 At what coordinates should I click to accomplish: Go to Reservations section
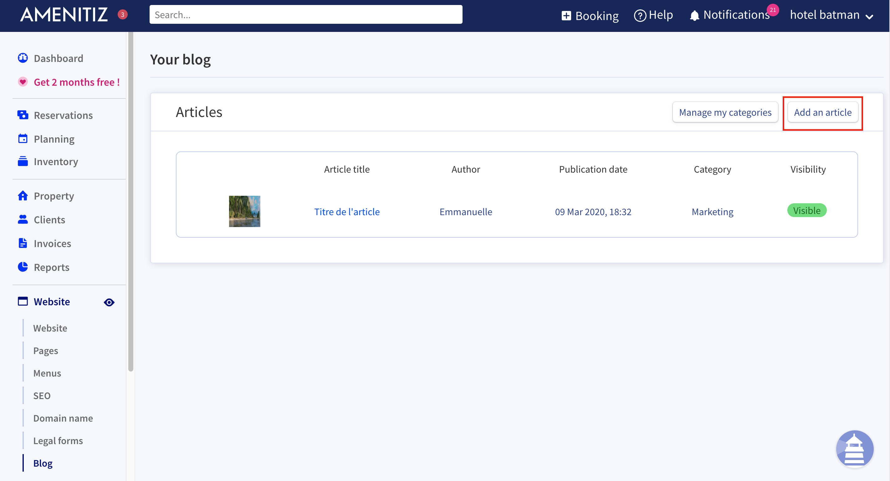pyautogui.click(x=63, y=115)
